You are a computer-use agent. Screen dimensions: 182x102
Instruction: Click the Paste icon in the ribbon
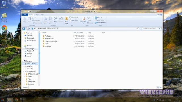29,20
